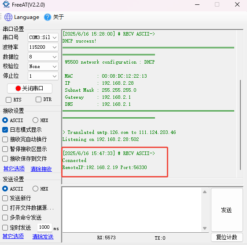
Task: Click the red circle close-port icon
Action: tap(18, 88)
